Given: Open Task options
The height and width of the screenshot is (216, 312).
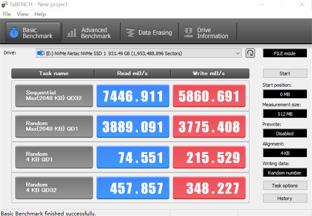Looking at the screenshot, I should [x=285, y=186].
